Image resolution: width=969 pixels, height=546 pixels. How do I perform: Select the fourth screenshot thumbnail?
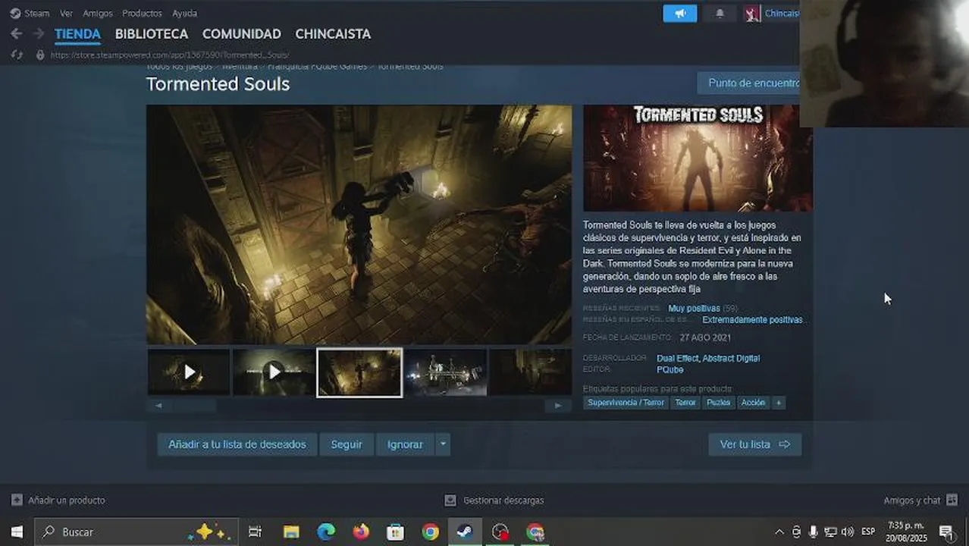(446, 372)
